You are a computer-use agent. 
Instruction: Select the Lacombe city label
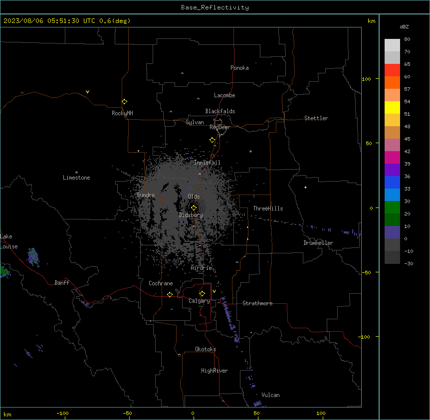tap(224, 95)
